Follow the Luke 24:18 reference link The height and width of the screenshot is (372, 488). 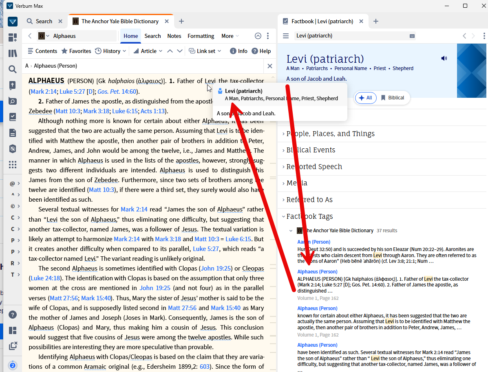click(45, 278)
